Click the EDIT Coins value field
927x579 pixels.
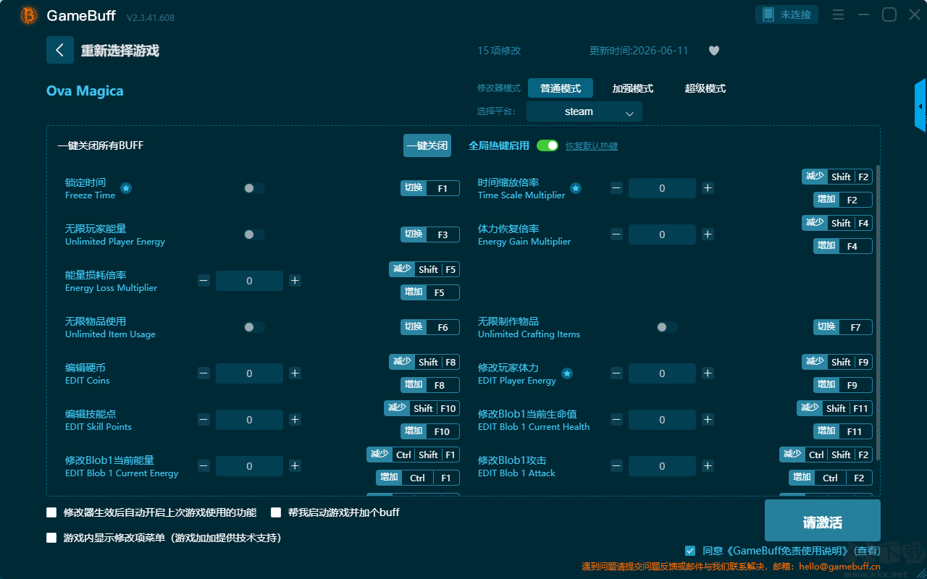[249, 373]
